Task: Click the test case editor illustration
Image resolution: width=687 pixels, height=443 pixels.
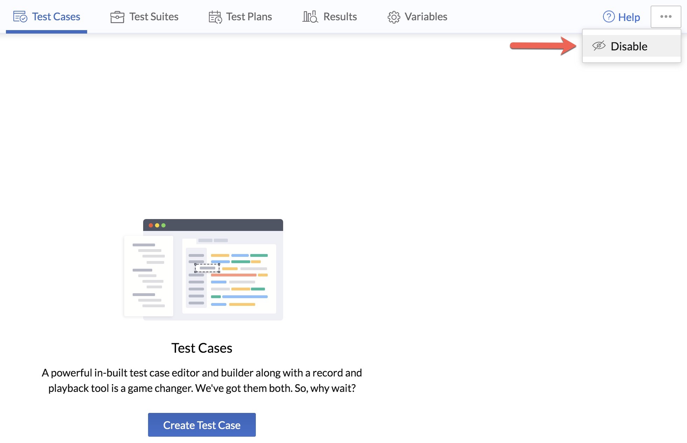Action: [204, 269]
